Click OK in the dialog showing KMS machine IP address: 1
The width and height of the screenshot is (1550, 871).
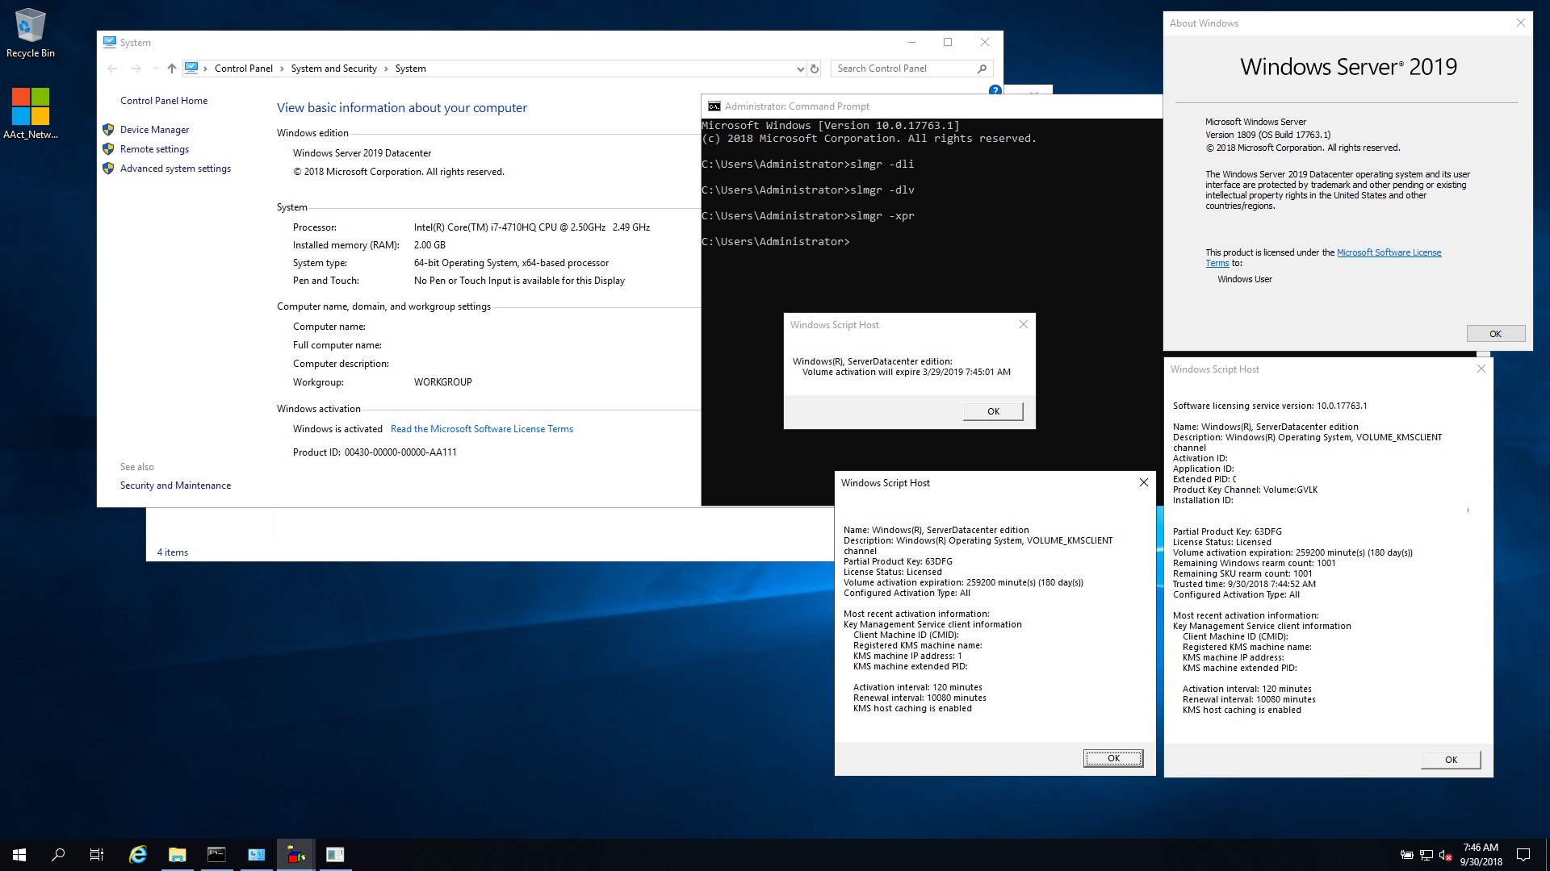click(1113, 758)
